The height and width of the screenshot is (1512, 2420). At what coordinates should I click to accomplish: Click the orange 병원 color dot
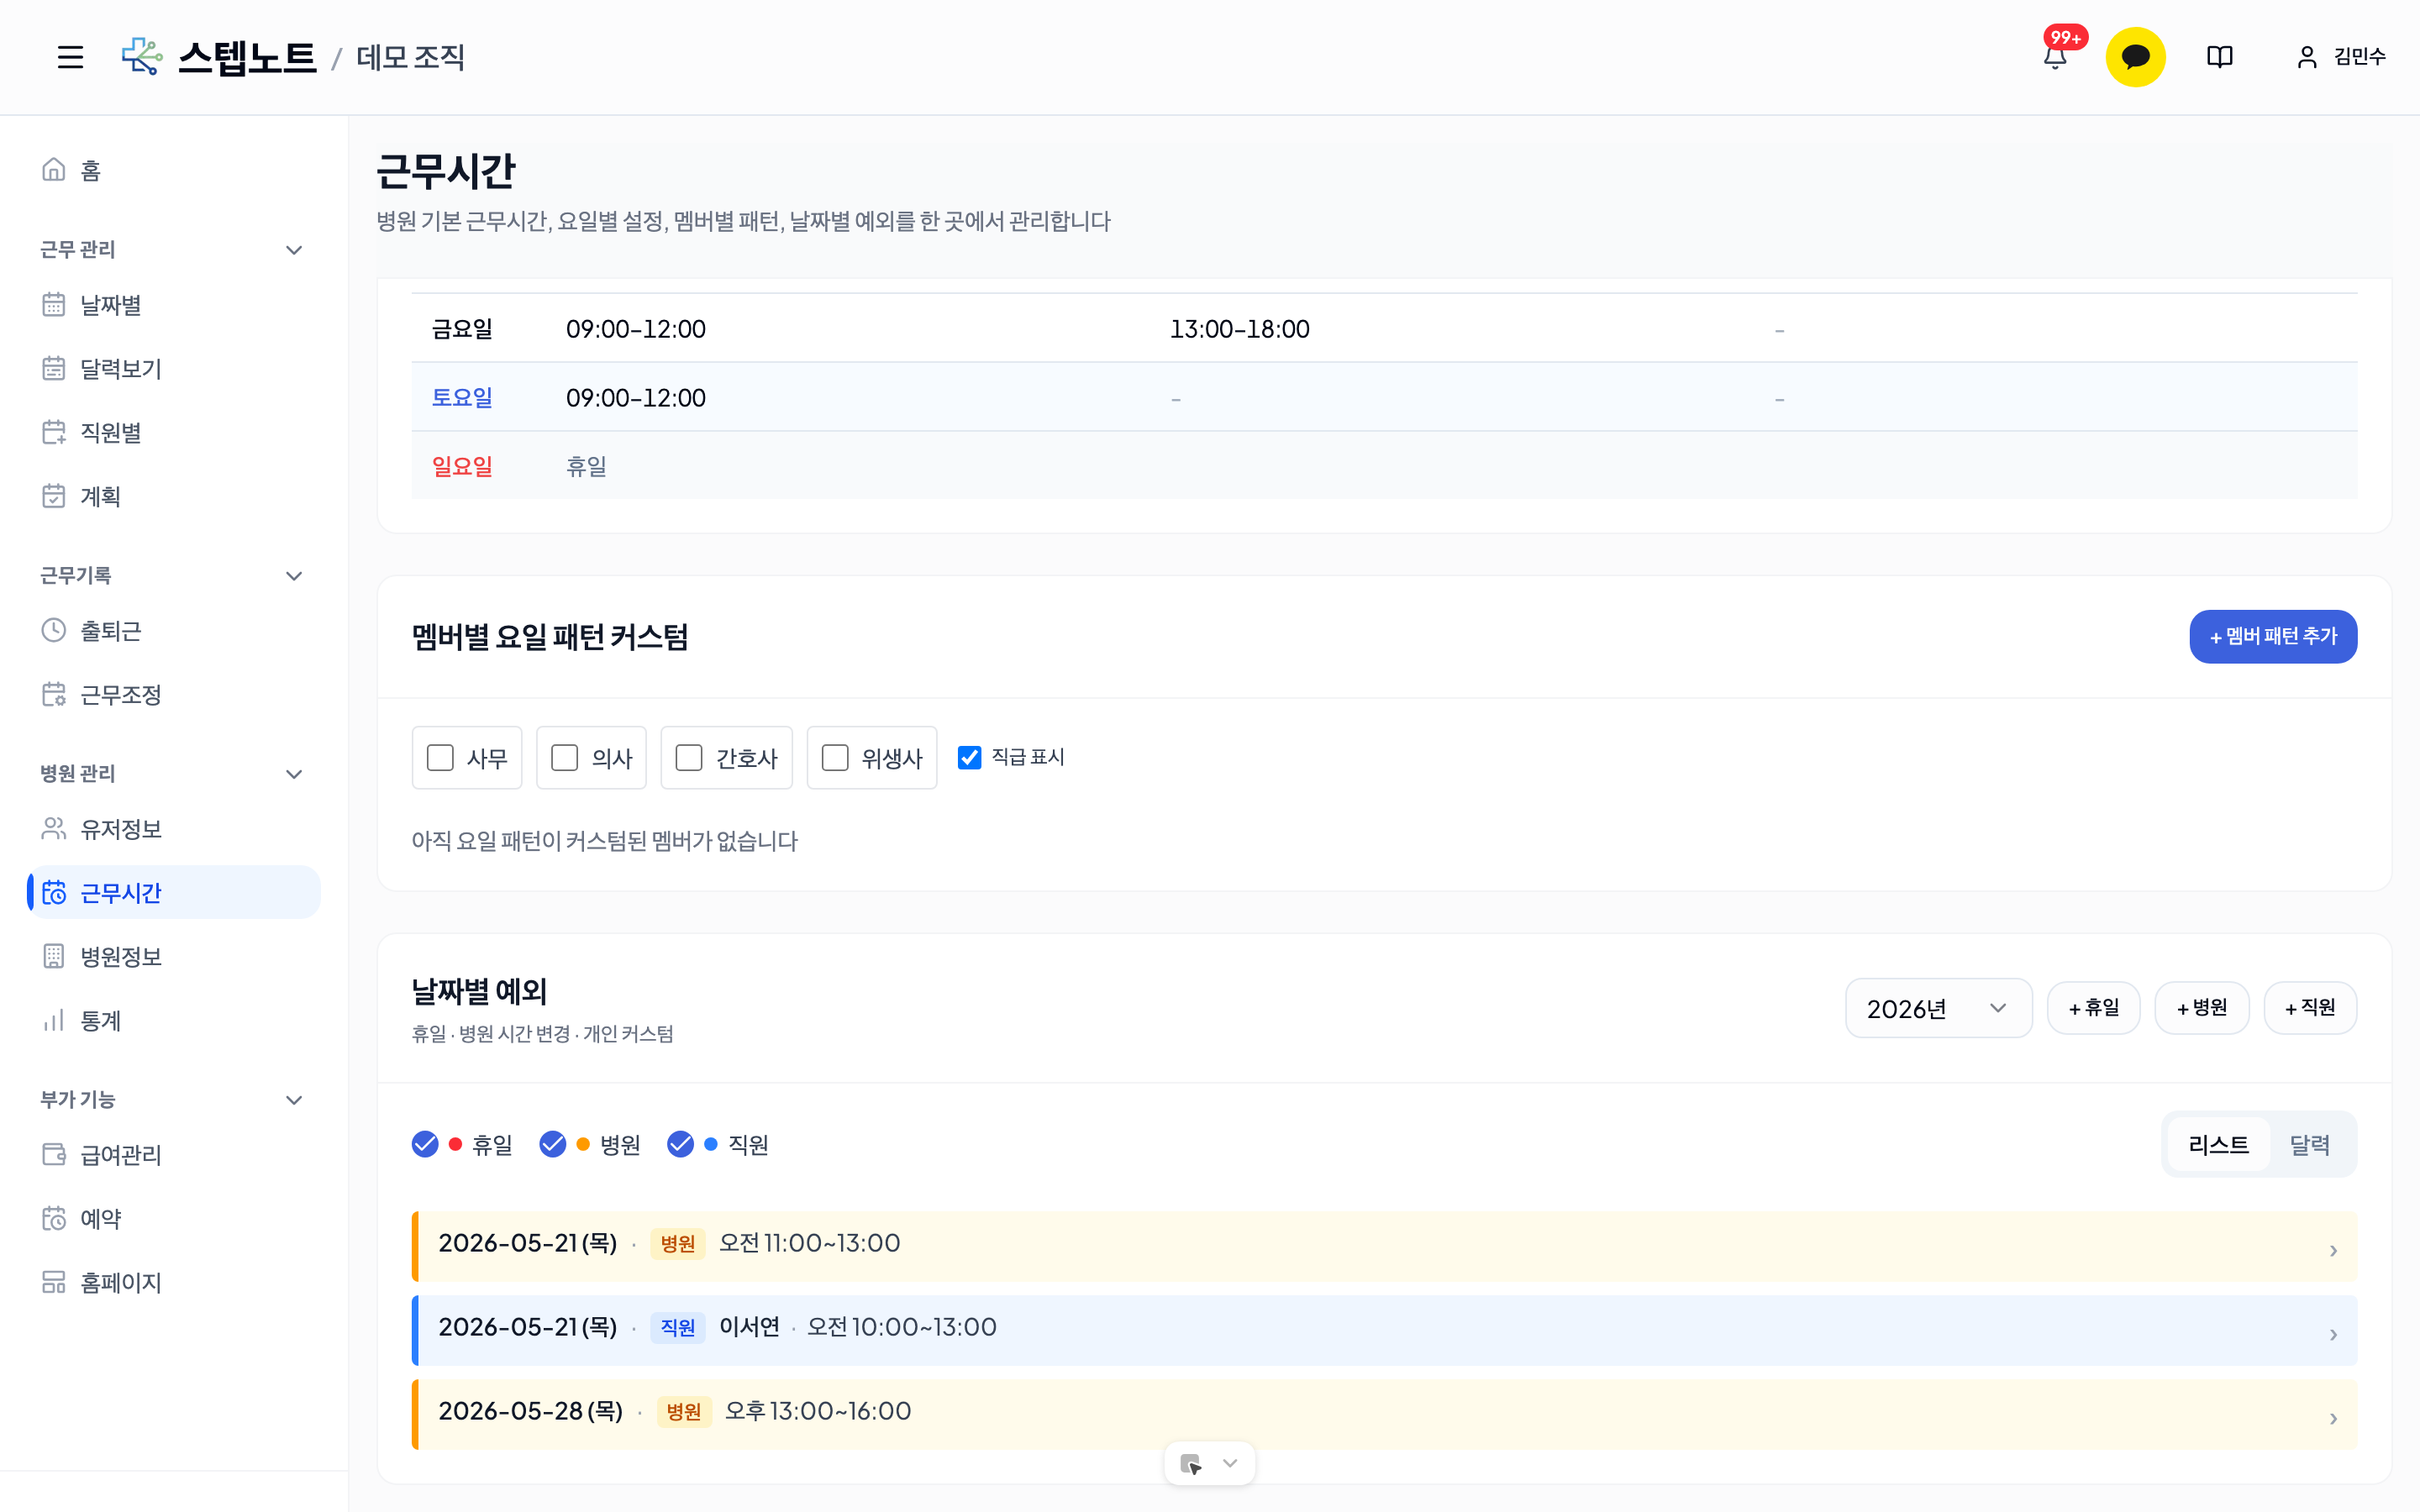583,1144
